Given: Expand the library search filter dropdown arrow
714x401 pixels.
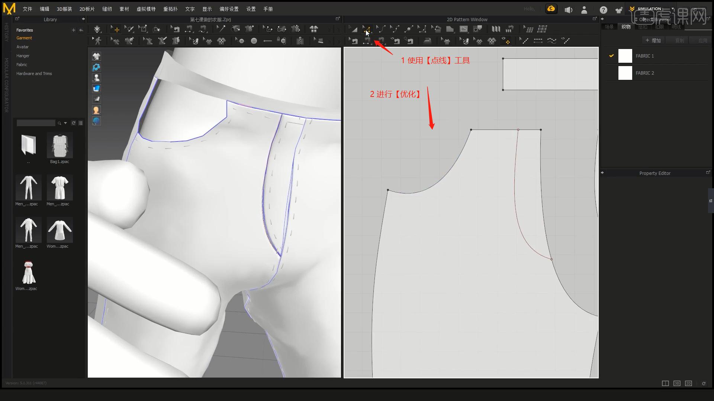Looking at the screenshot, I should 65,123.
